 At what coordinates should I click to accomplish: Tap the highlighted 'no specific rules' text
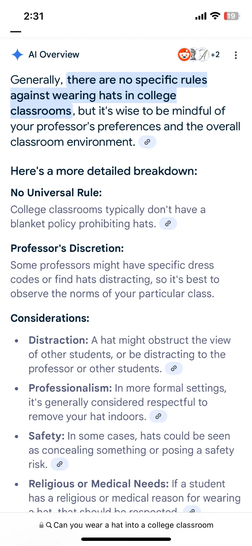137,80
